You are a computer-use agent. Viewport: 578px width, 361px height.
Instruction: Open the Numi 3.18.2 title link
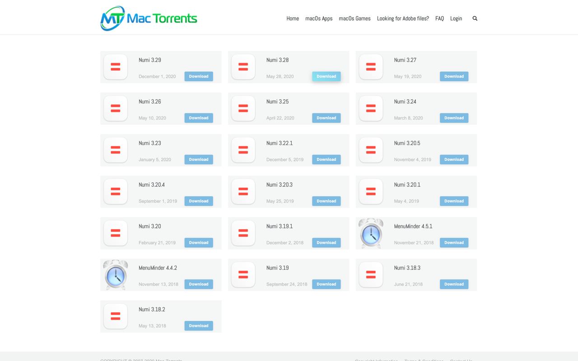[x=152, y=309]
